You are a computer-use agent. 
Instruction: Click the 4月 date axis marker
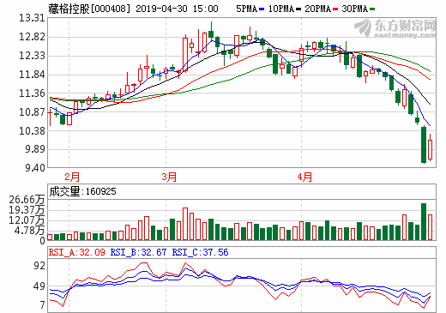point(304,177)
